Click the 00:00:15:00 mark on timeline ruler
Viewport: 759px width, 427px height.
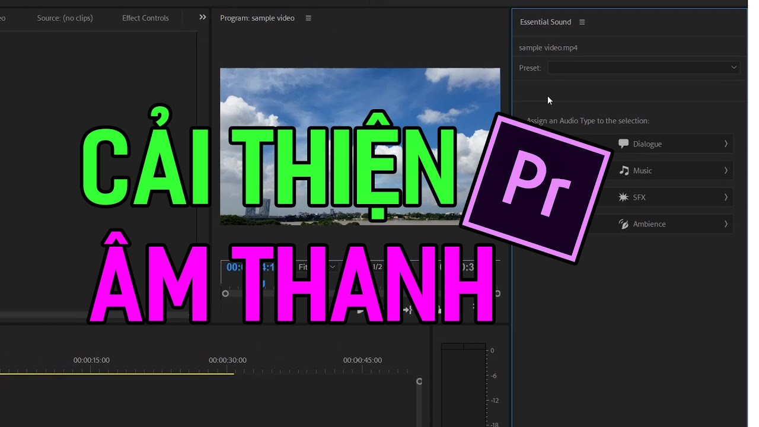(91, 360)
